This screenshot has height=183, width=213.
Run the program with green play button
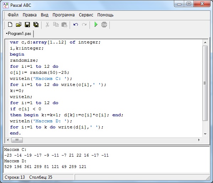96,25
